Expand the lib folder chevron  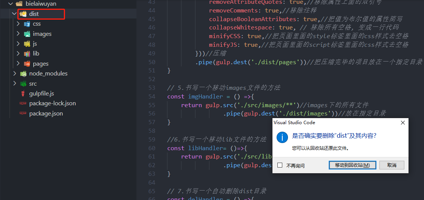pyautogui.click(x=18, y=54)
